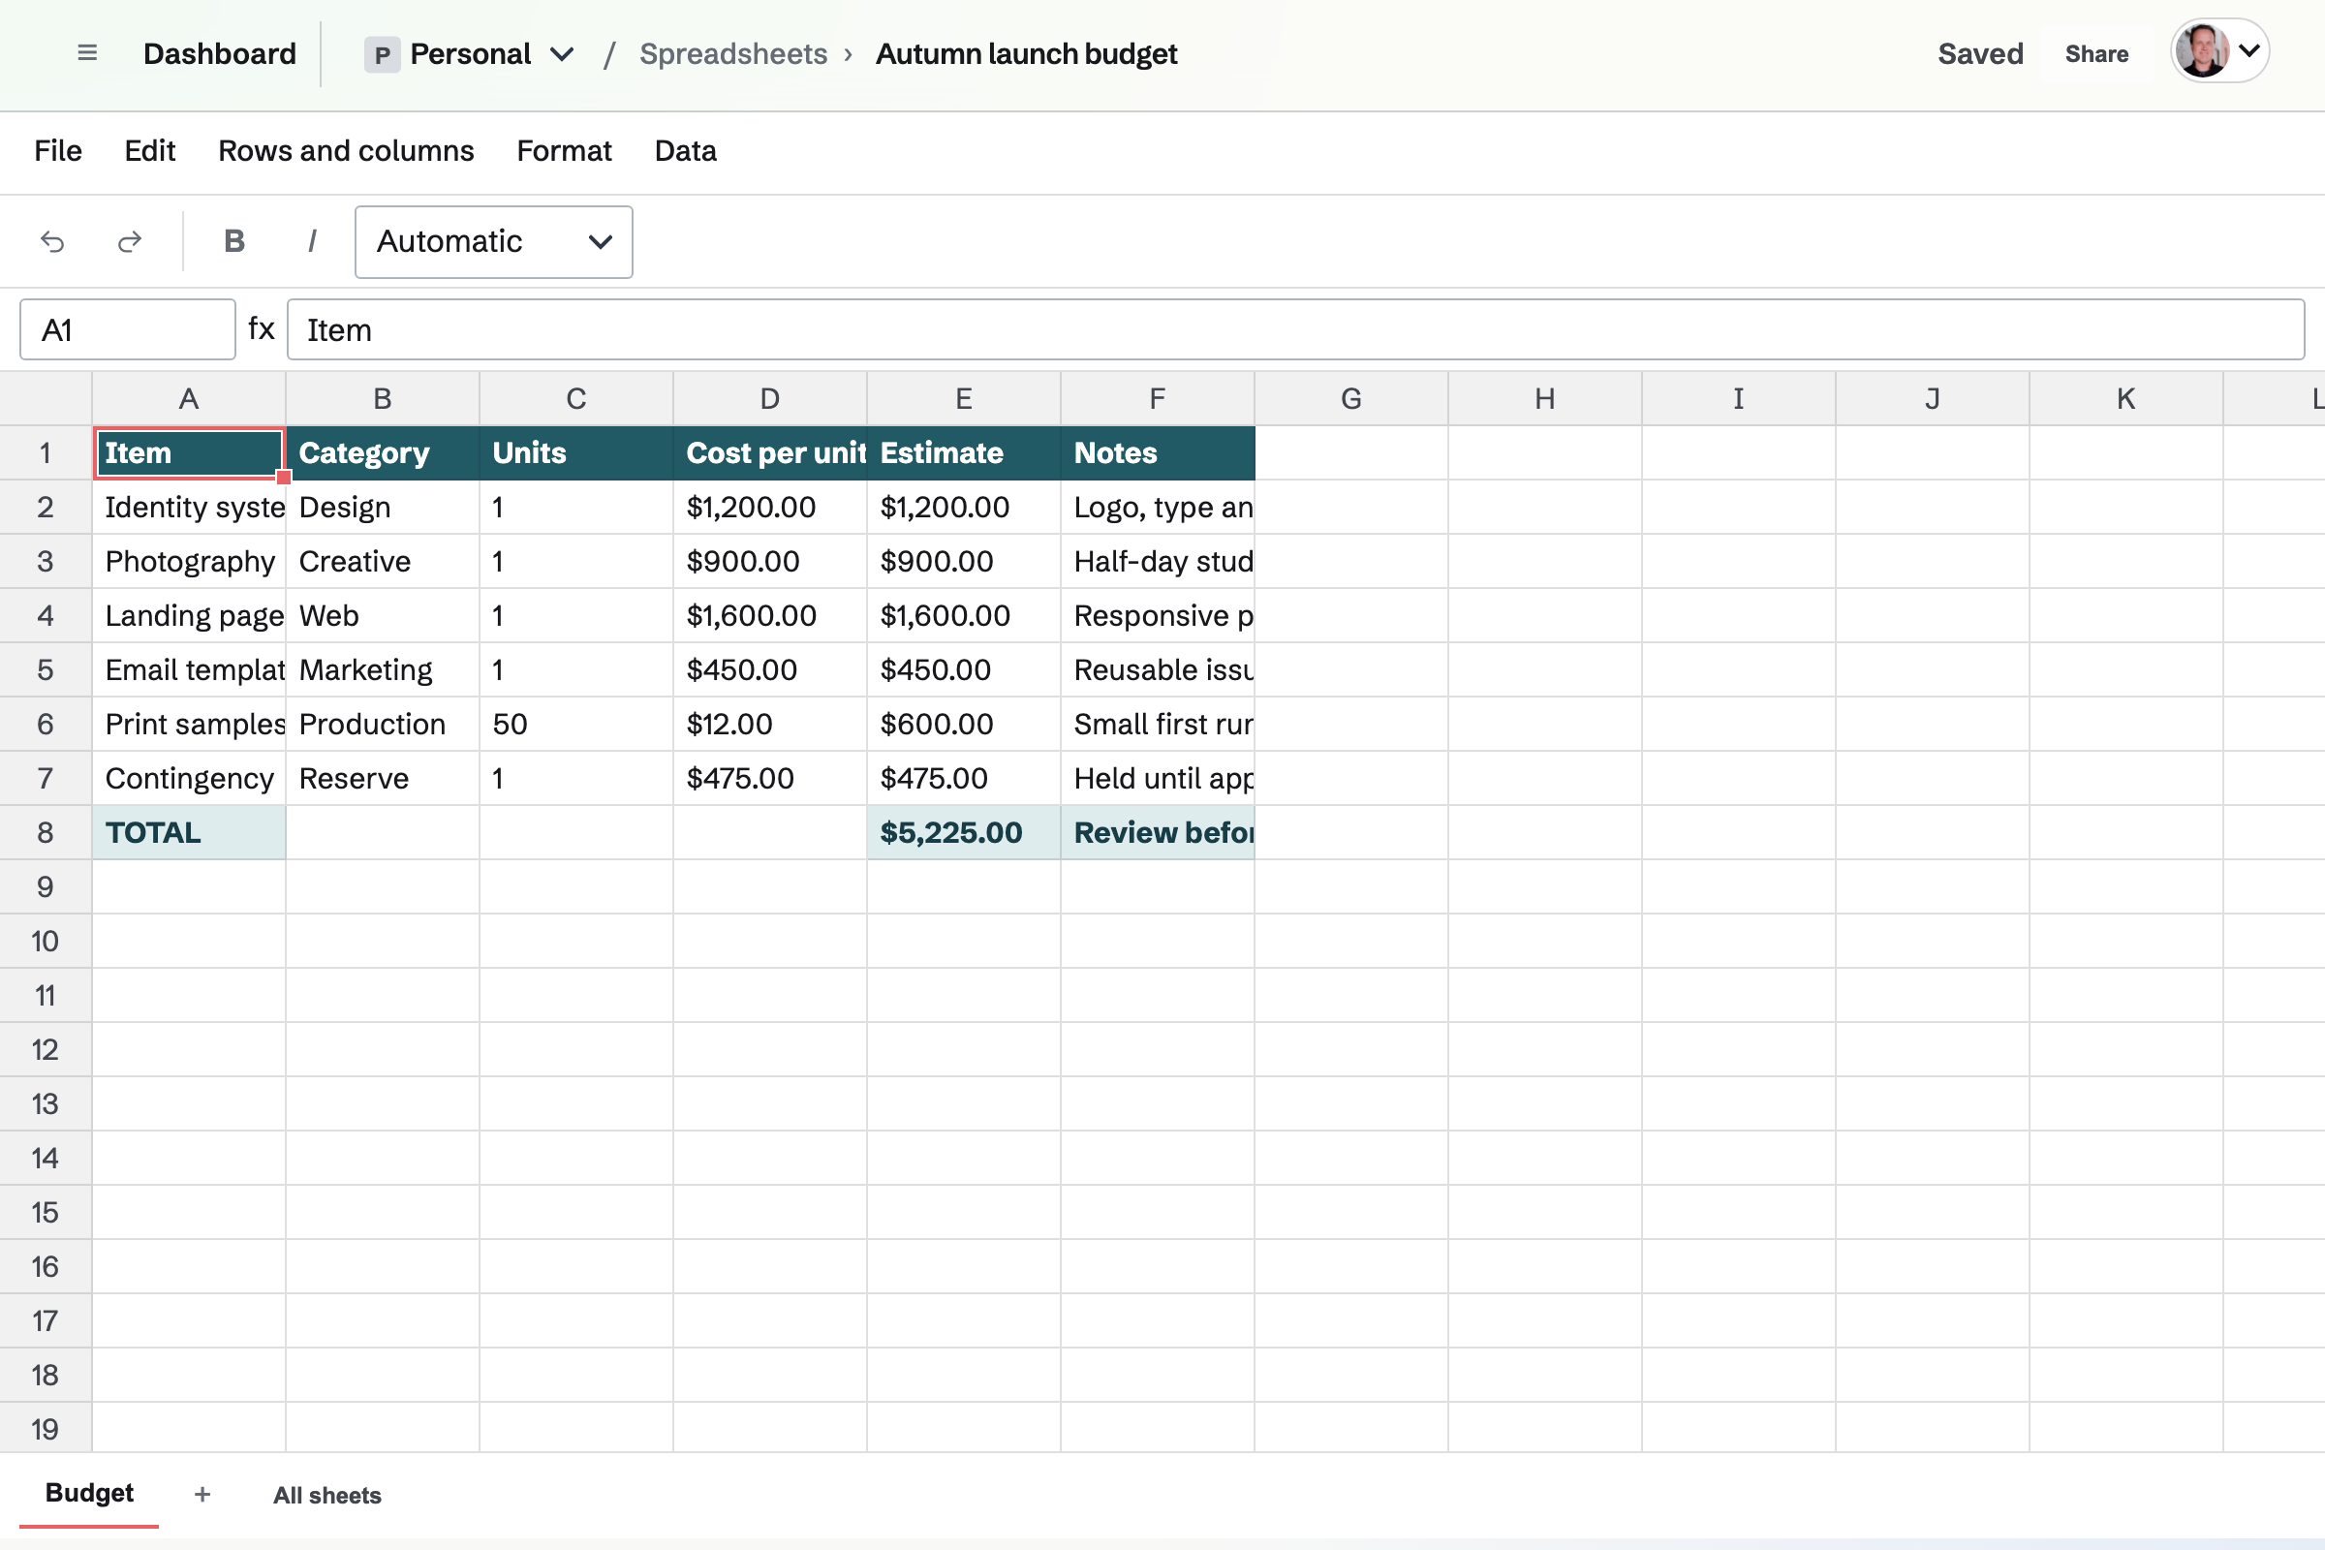This screenshot has width=2325, height=1550.
Task: Select column A header
Action: tap(189, 398)
